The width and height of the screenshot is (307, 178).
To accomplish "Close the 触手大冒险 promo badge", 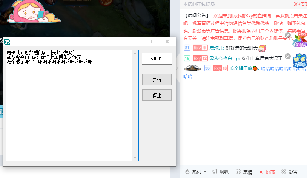I will click(x=288, y=56).
